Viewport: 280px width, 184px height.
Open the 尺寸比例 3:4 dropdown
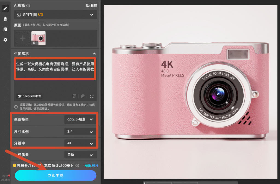(81, 132)
